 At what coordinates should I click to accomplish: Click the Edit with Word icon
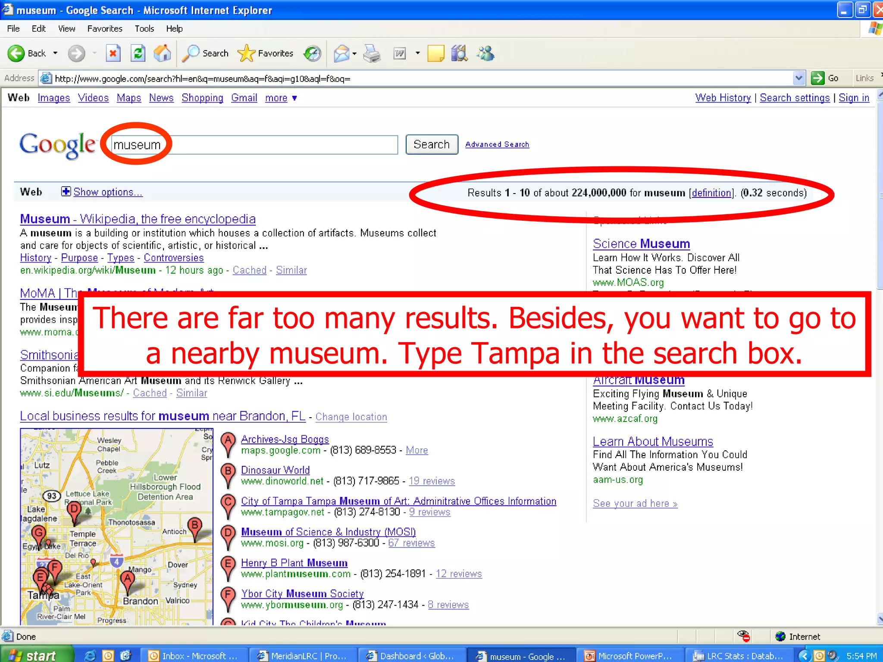(400, 53)
